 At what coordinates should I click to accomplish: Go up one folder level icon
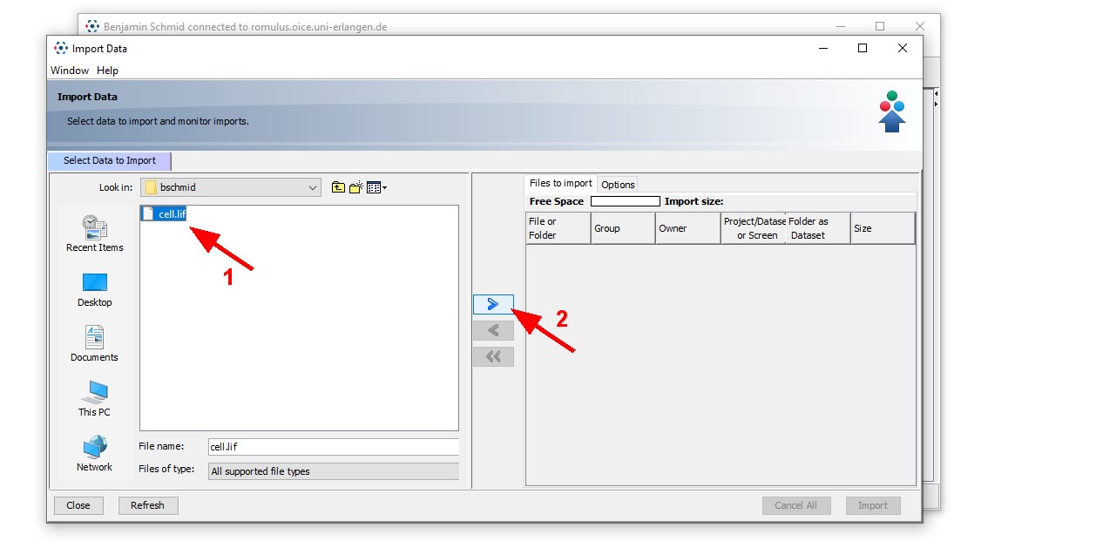pos(338,187)
